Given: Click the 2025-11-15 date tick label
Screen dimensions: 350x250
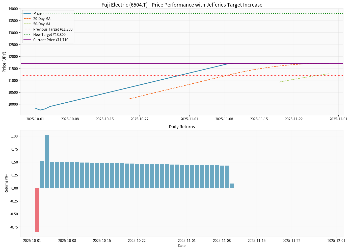Looking at the screenshot, I should (259, 119).
